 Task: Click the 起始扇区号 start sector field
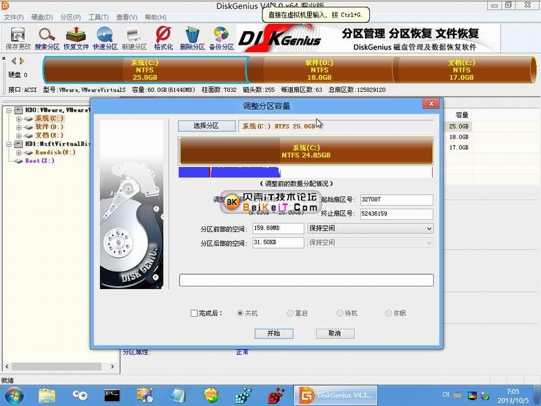point(396,200)
